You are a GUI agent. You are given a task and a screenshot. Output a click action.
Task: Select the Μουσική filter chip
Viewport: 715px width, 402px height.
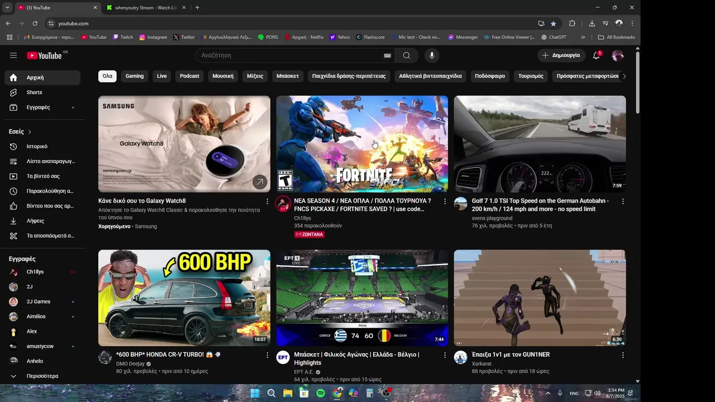[223, 76]
